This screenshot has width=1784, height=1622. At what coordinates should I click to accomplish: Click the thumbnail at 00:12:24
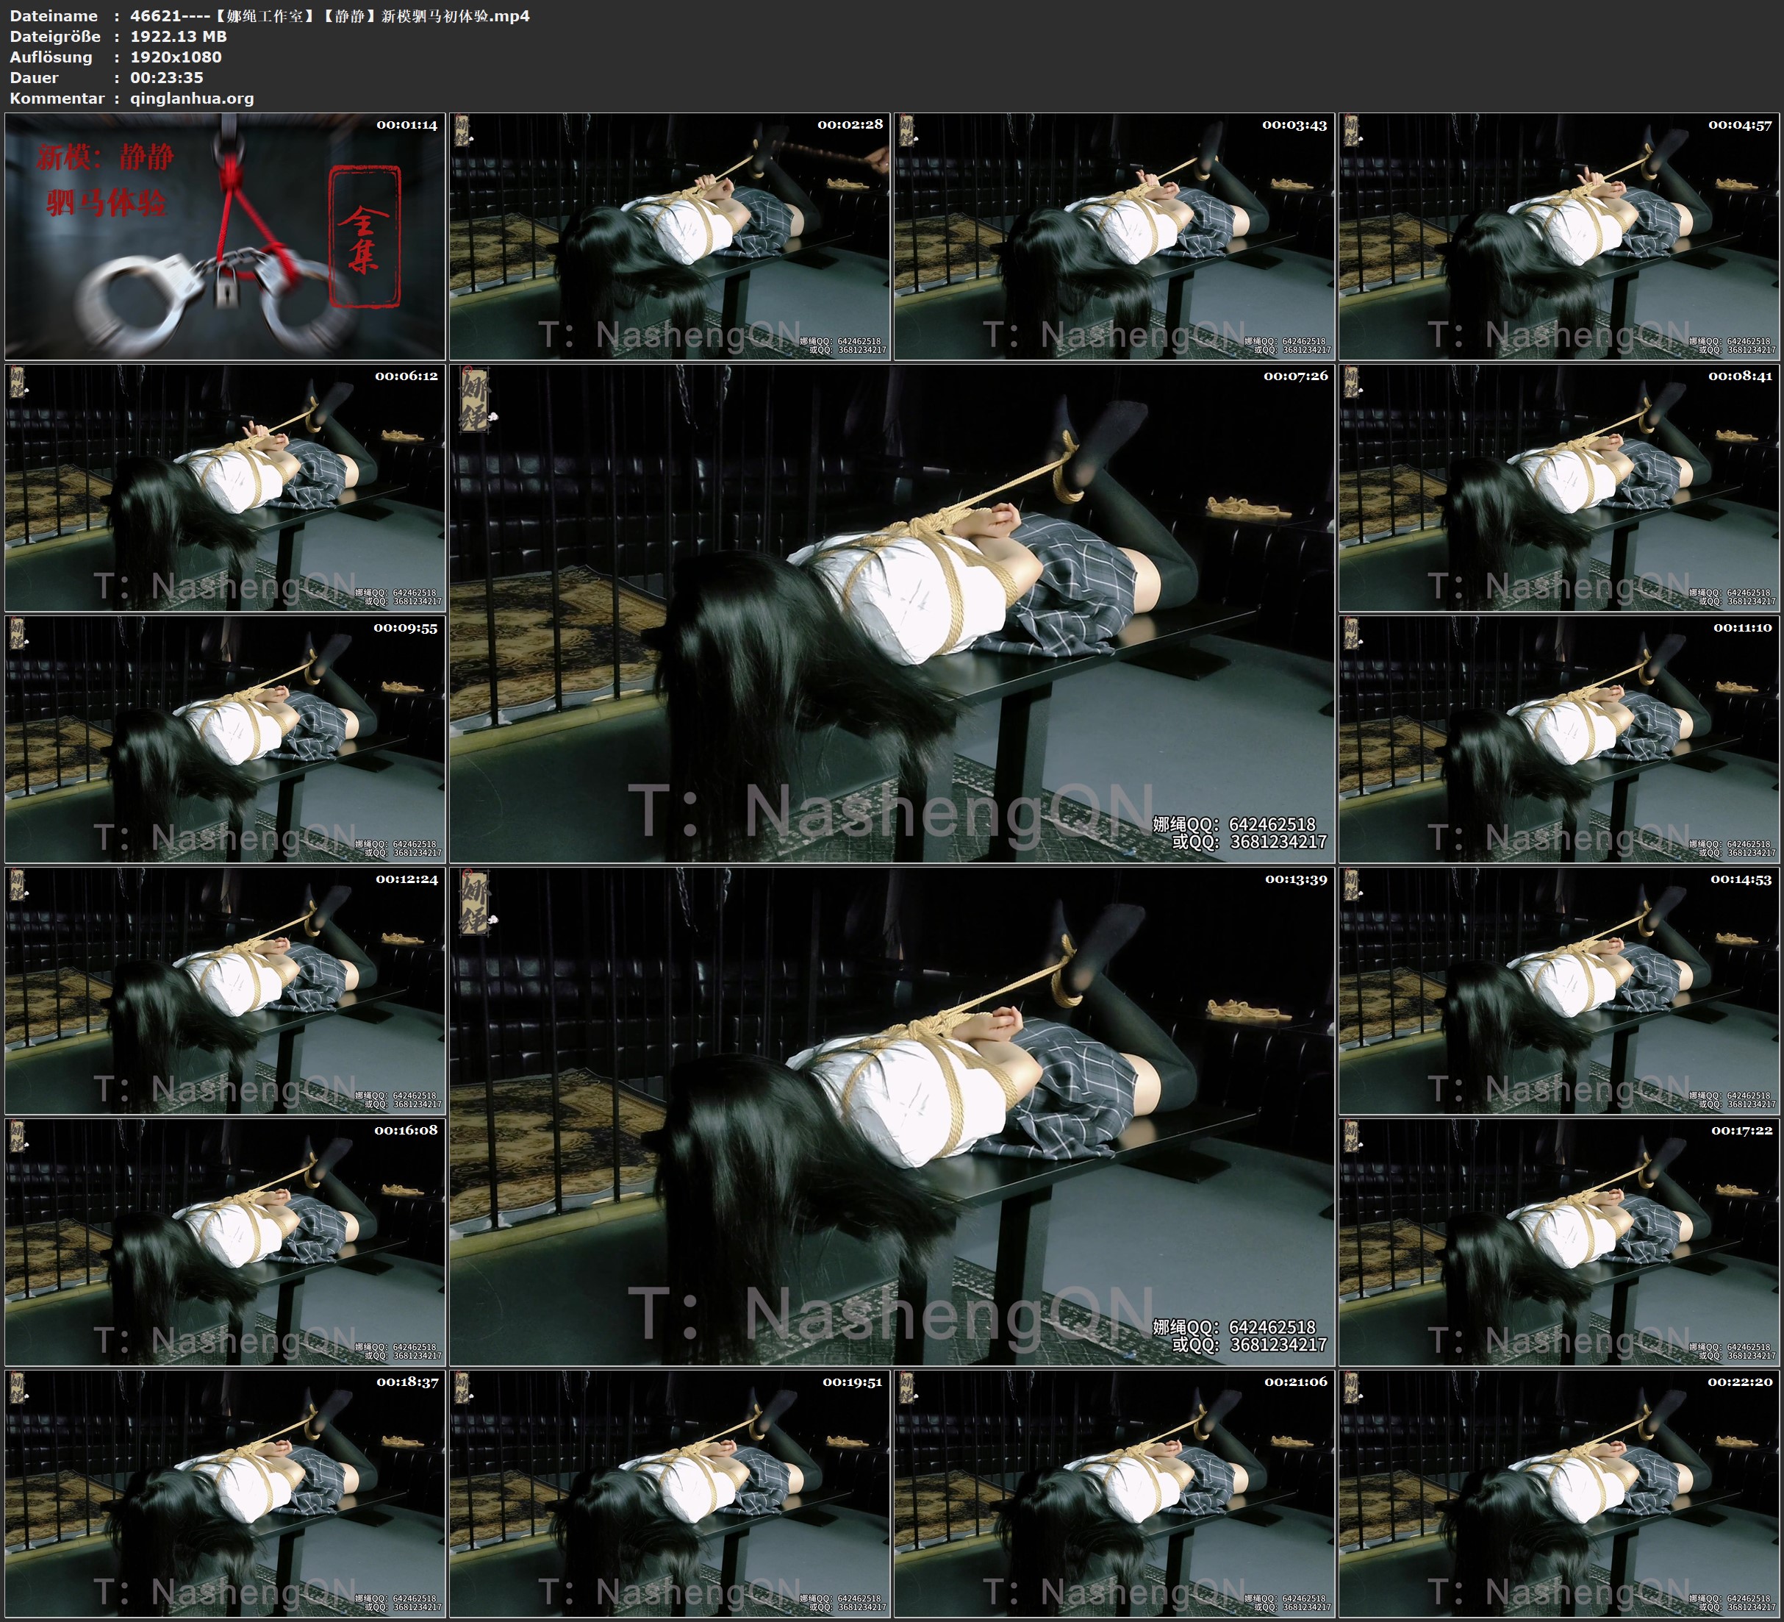225,990
